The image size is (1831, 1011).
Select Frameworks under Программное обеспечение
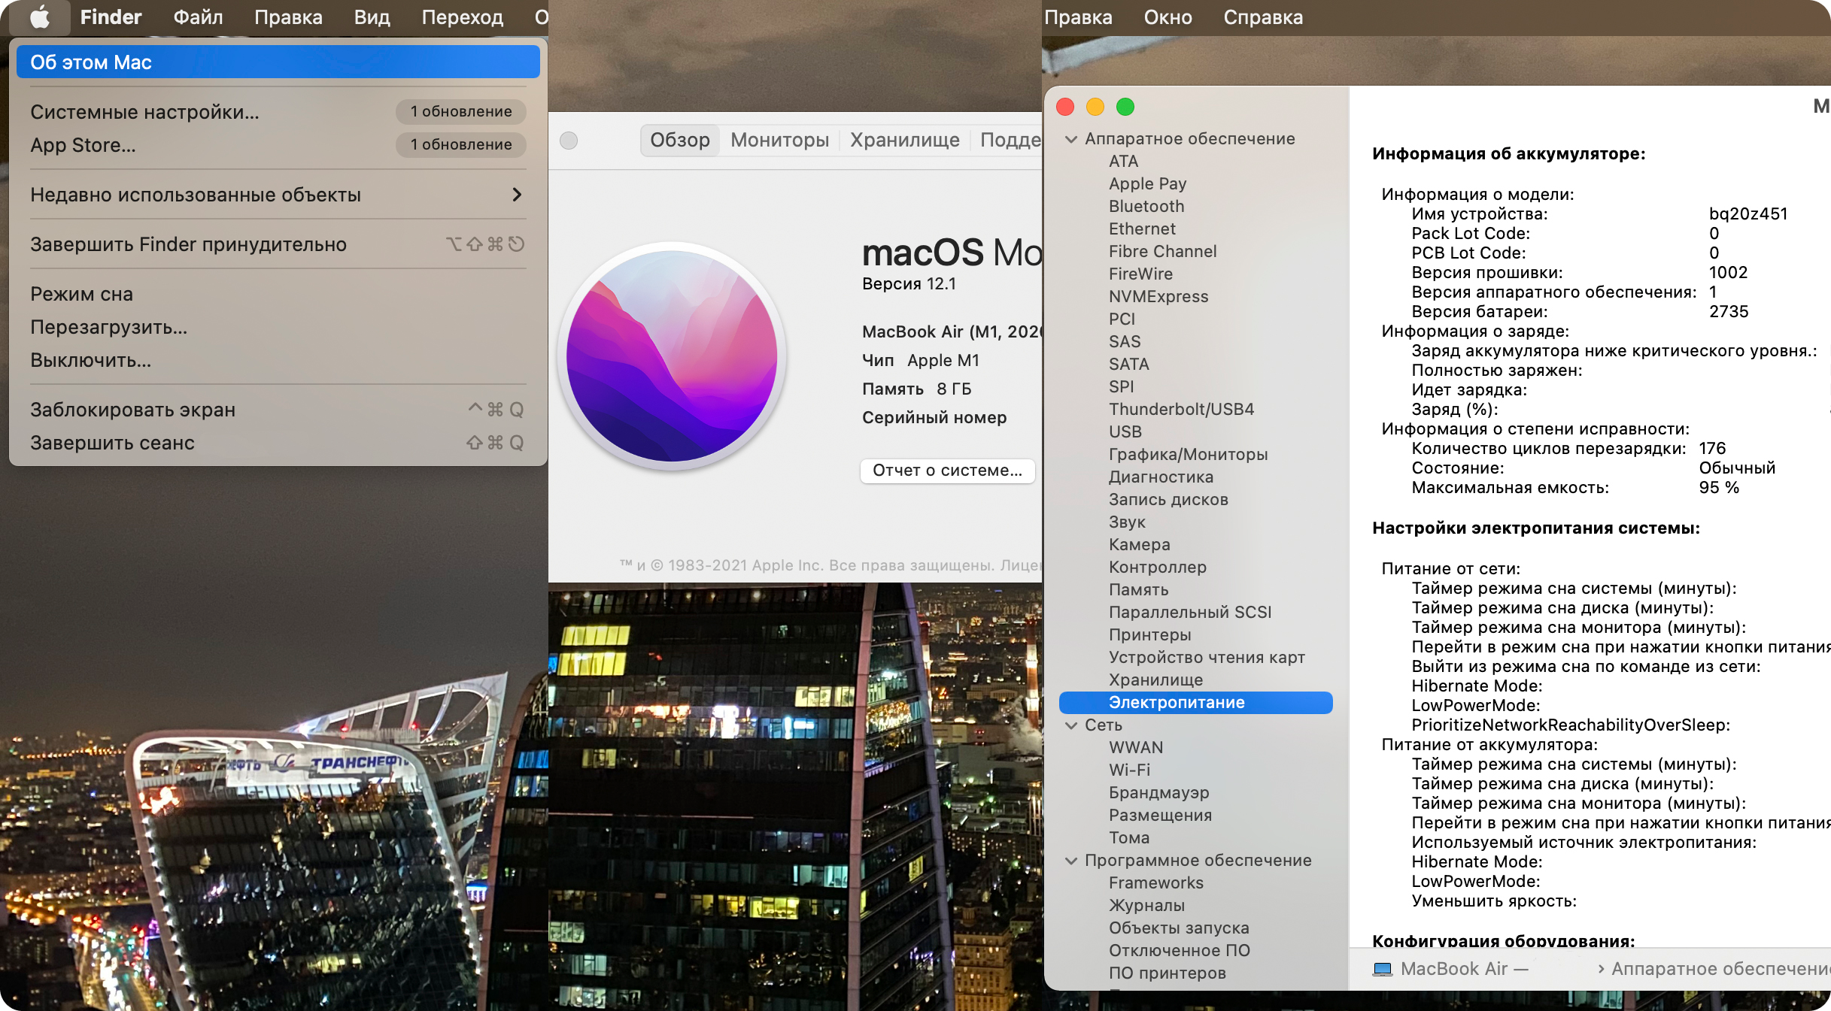click(x=1155, y=883)
